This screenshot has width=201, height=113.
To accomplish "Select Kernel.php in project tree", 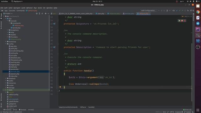I will tap(15, 28).
